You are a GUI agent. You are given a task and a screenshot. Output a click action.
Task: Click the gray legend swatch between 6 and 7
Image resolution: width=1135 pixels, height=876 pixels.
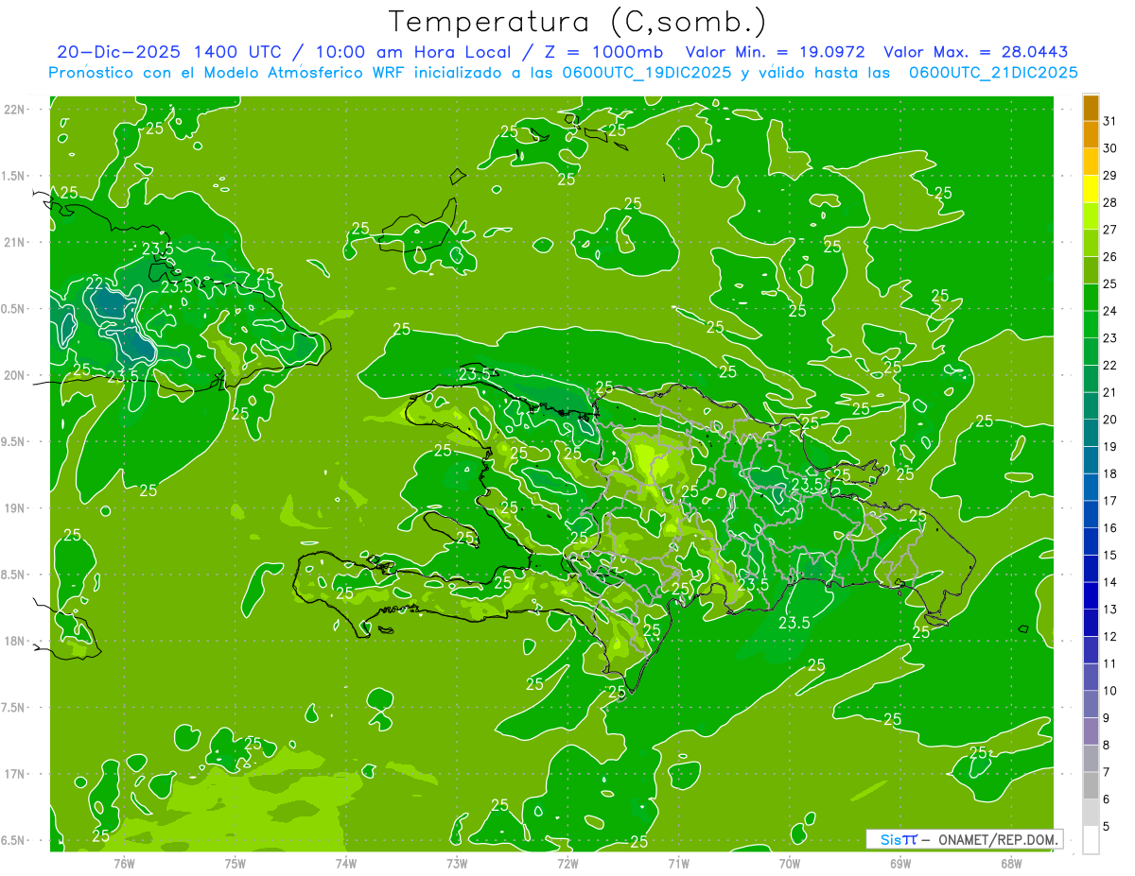1091,786
